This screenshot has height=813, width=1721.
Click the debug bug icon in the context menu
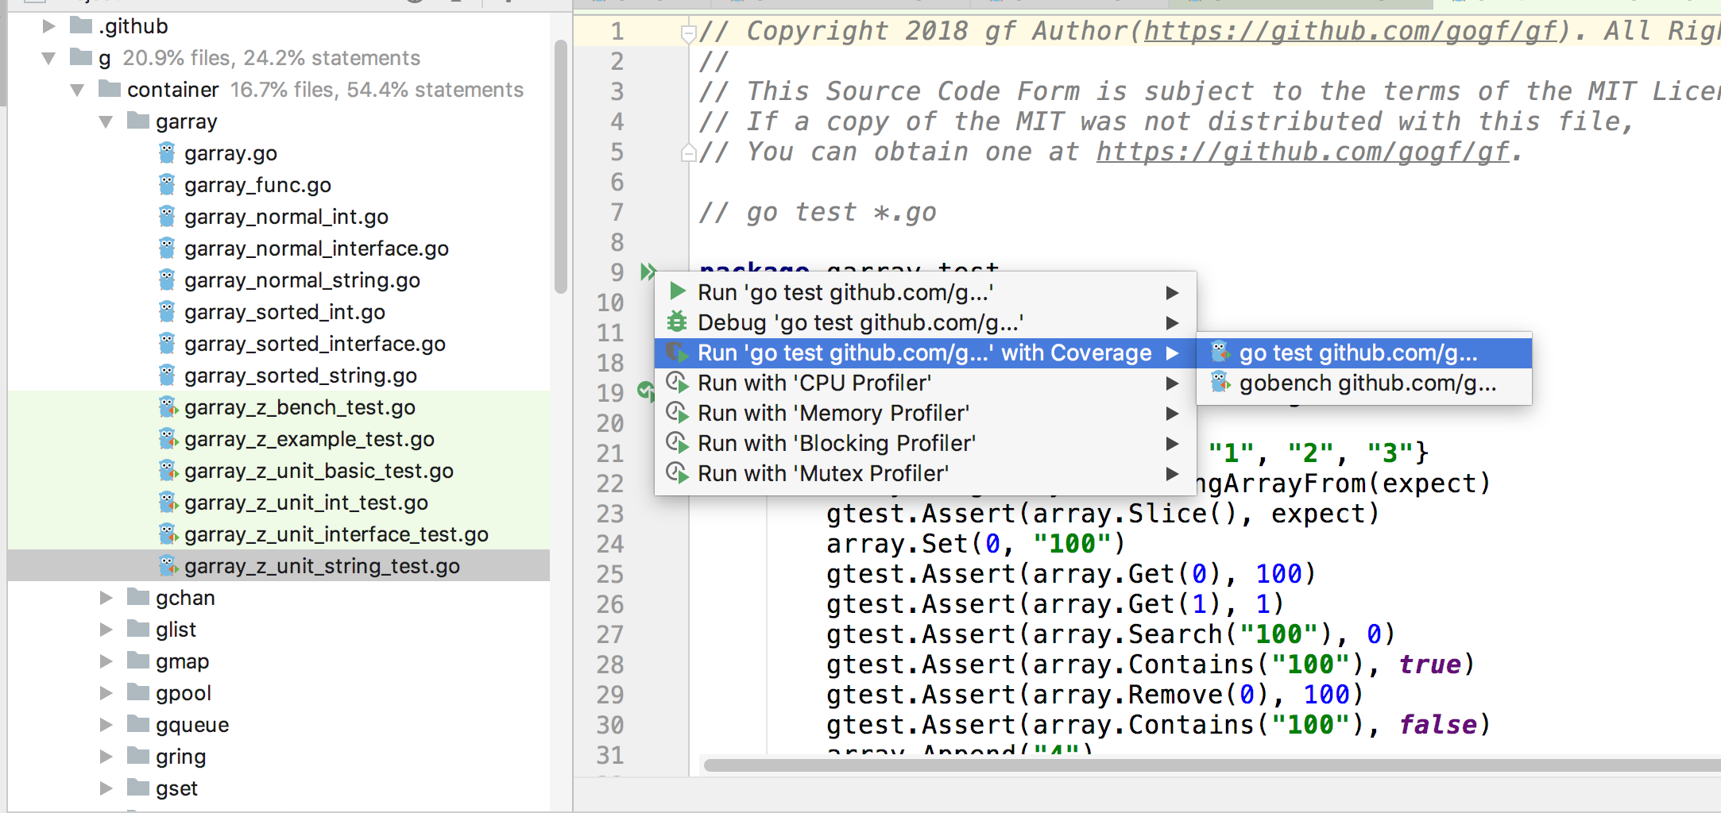676,322
